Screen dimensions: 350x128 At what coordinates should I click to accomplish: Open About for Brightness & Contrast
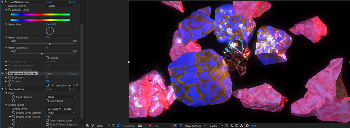pyautogui.click(x=73, y=73)
